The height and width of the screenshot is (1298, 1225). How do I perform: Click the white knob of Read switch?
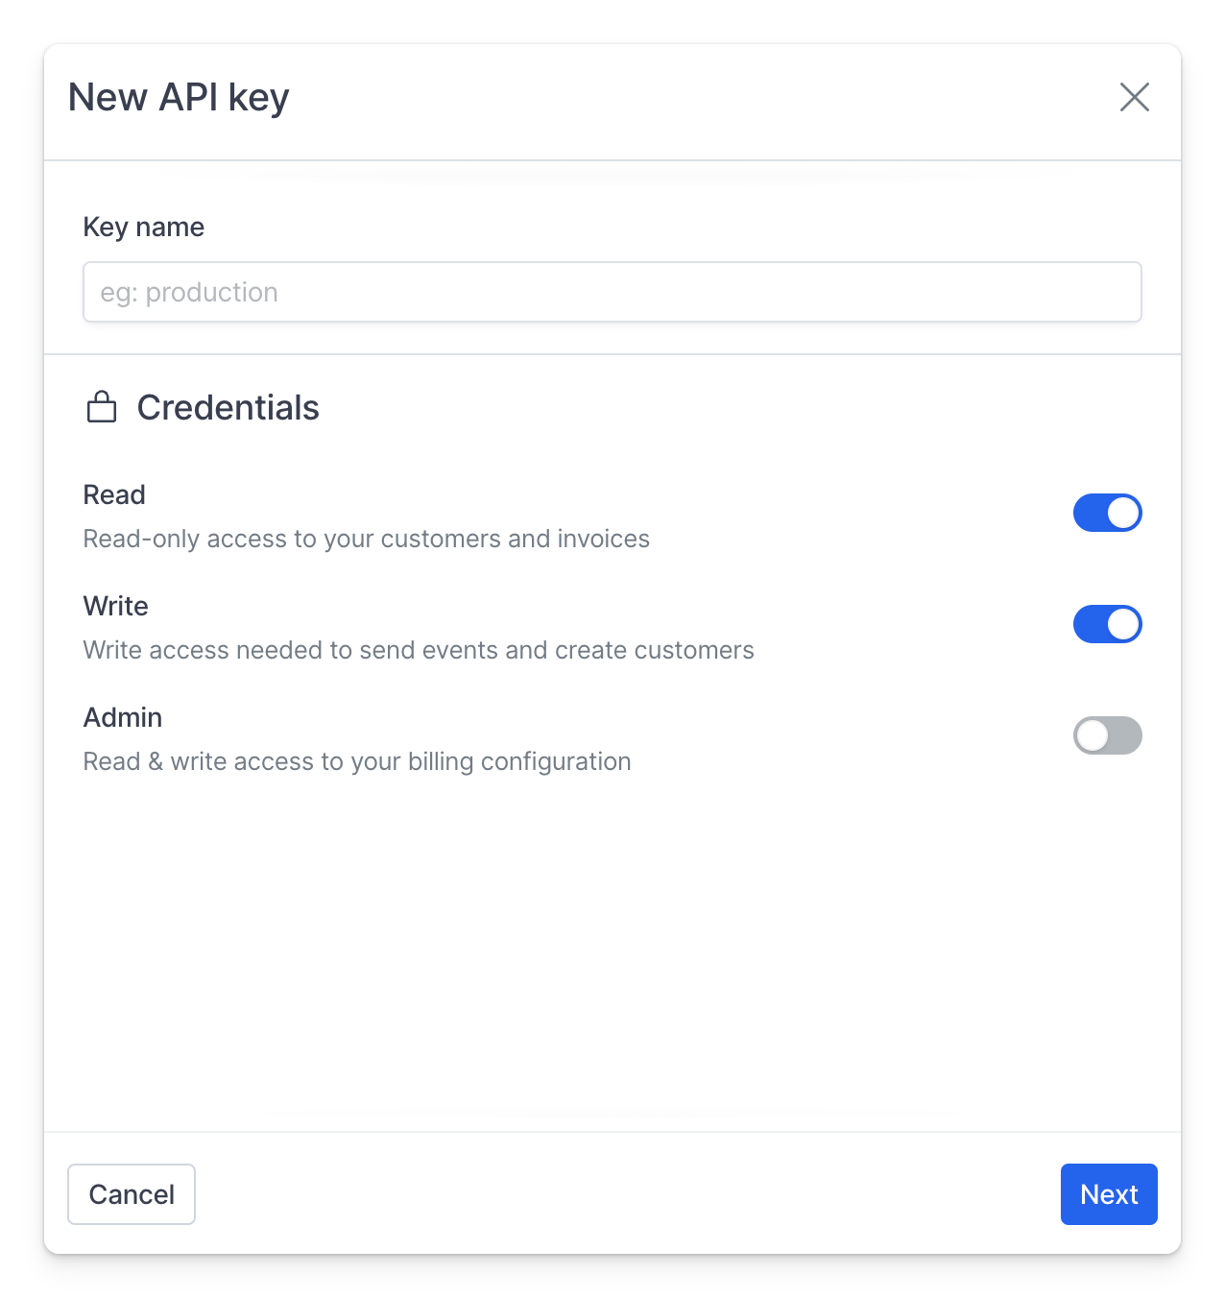(1123, 513)
